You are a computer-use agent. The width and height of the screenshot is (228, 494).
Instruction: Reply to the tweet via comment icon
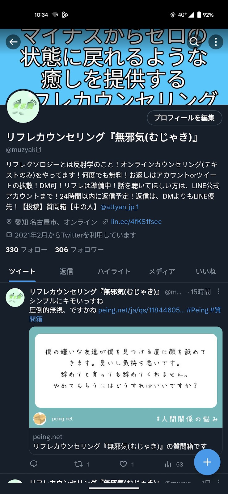[x=34, y=464]
